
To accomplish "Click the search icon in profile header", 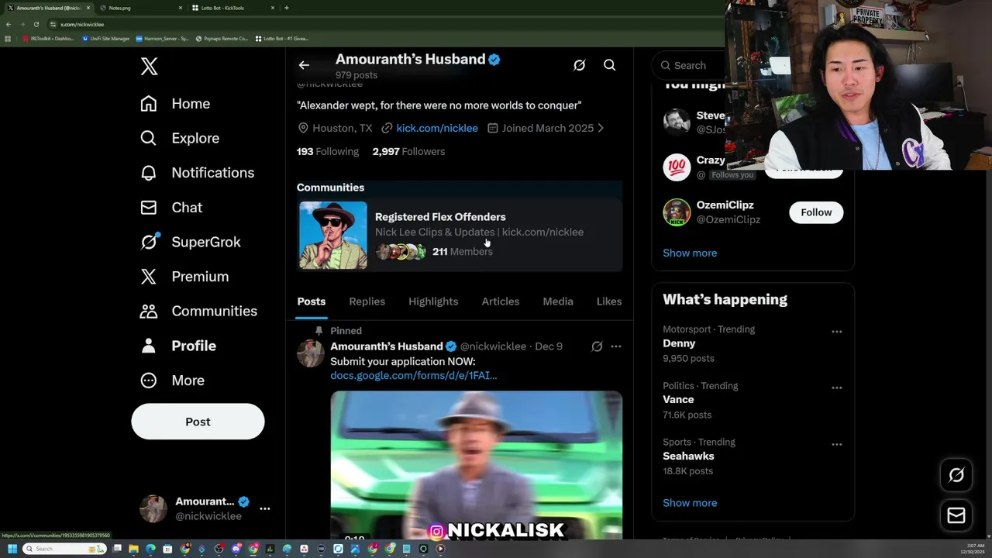I will [610, 65].
